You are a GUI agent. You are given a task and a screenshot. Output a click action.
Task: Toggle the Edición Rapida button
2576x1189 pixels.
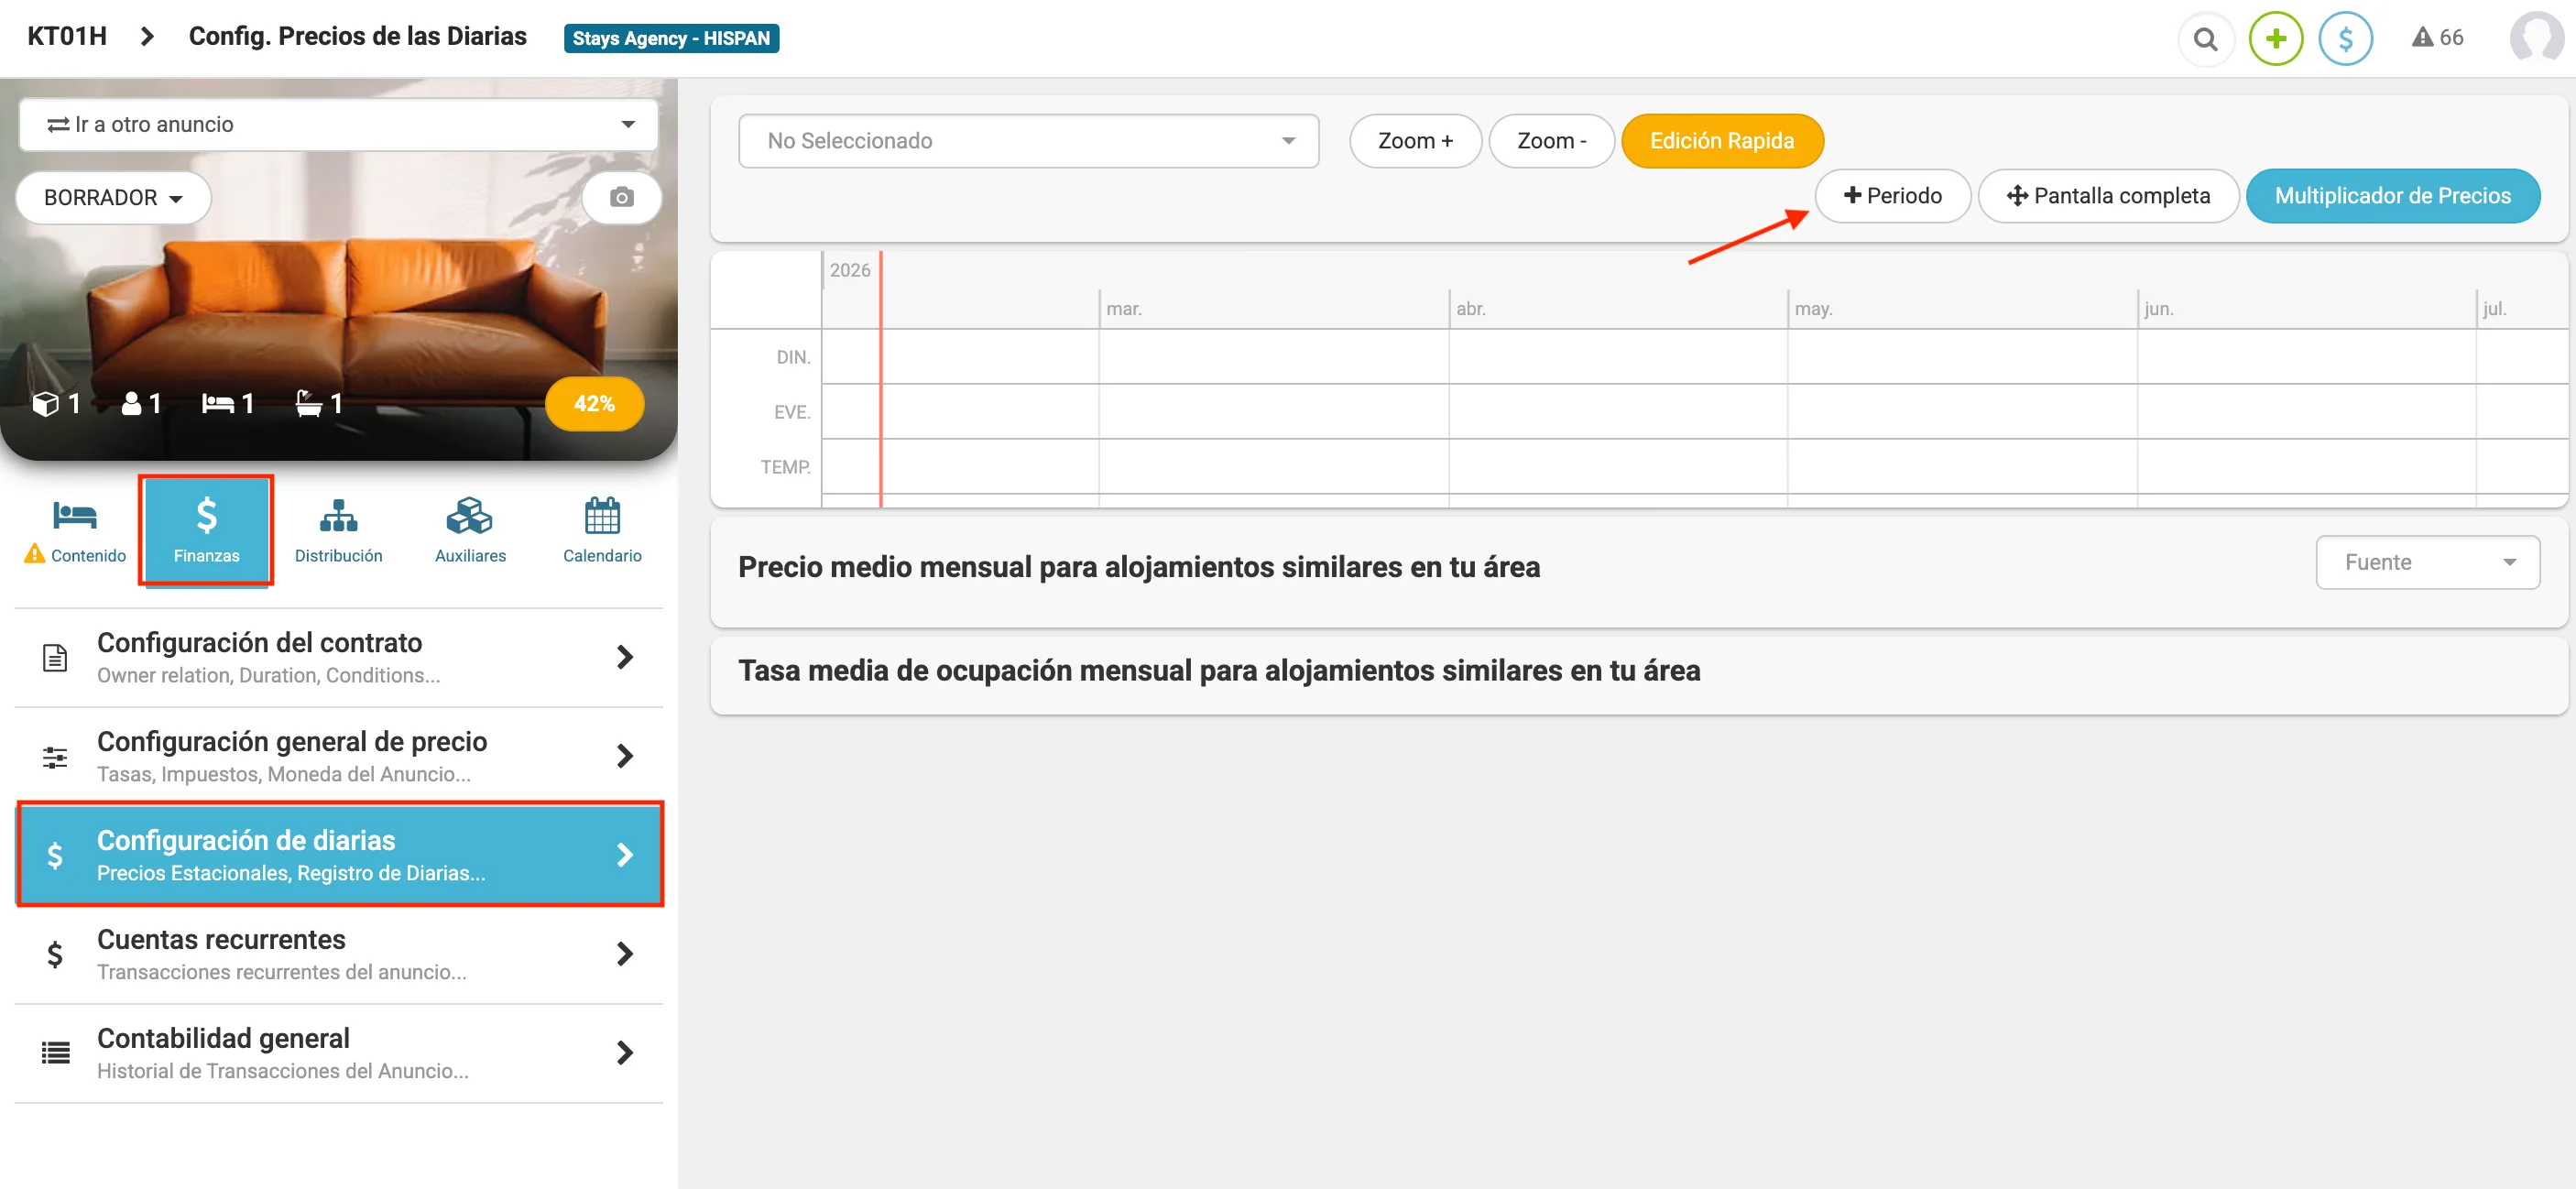pos(1721,141)
